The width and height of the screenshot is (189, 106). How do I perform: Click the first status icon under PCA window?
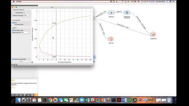pyautogui.click(x=12, y=65)
